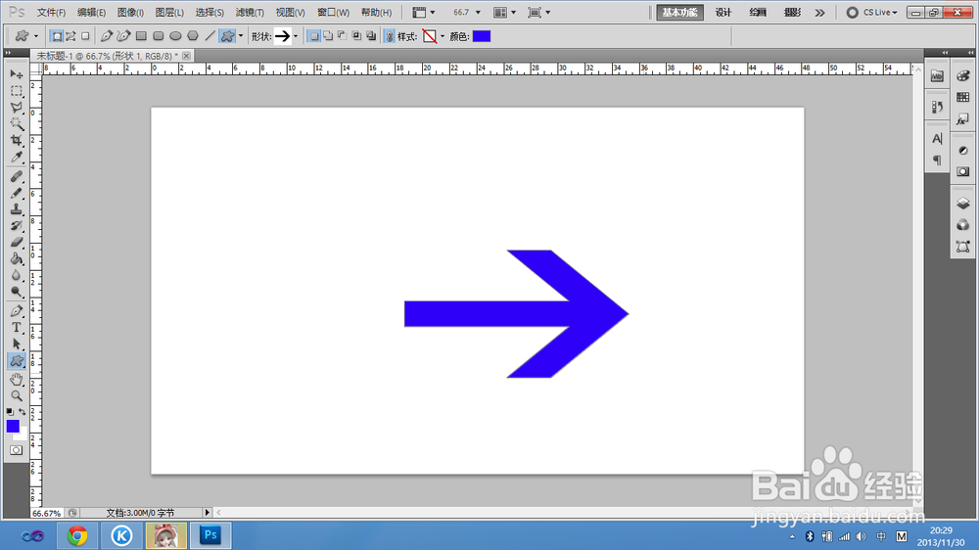Select the Horizontal Type tool
Viewport: 979px width, 550px height.
tap(17, 328)
